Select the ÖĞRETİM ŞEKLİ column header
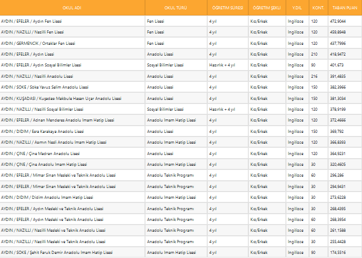 point(266,8)
